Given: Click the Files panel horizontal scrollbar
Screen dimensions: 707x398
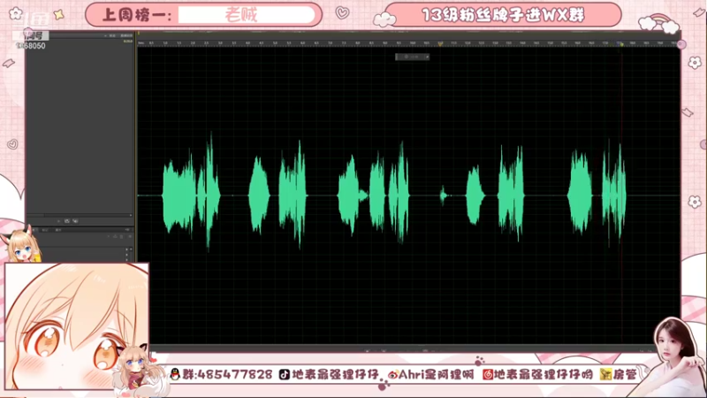Looking at the screenshot, I should point(80,215).
